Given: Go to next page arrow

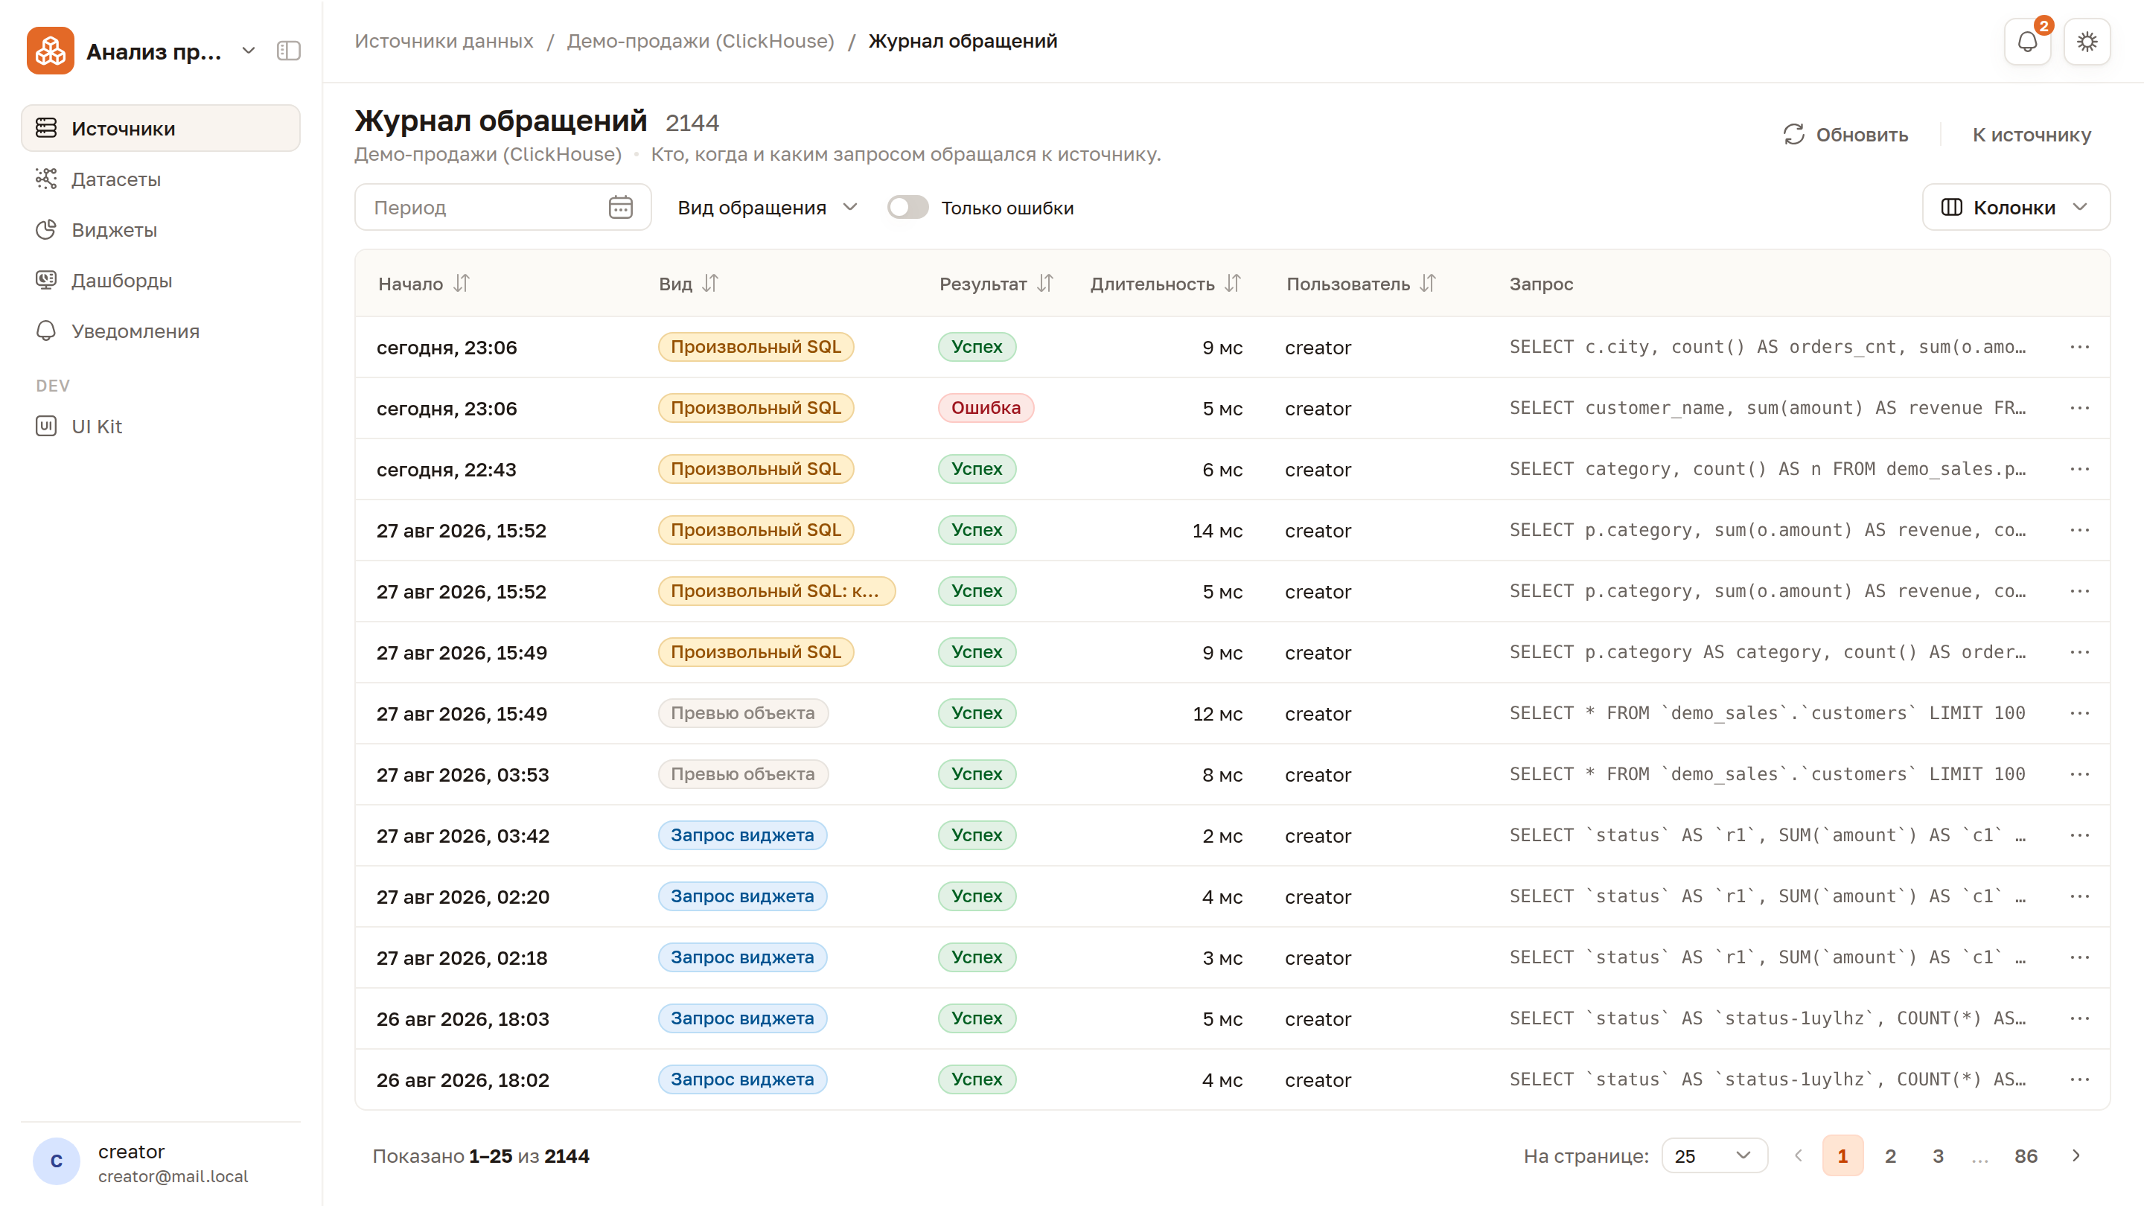Looking at the screenshot, I should coord(2076,1155).
